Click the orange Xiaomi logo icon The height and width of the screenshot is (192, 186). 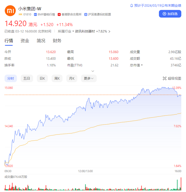click(10, 11)
